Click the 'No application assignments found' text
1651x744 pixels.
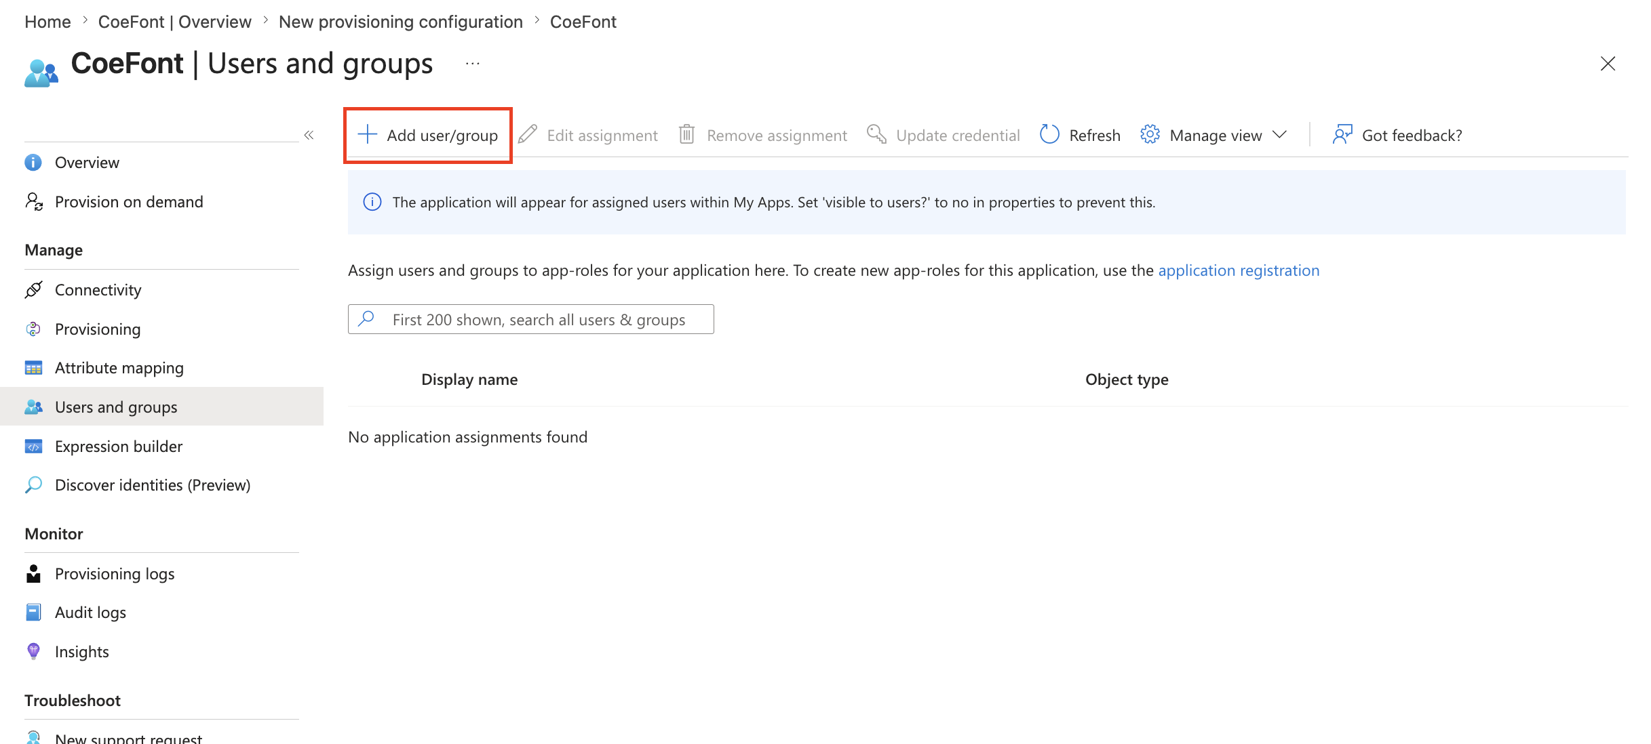coord(467,437)
